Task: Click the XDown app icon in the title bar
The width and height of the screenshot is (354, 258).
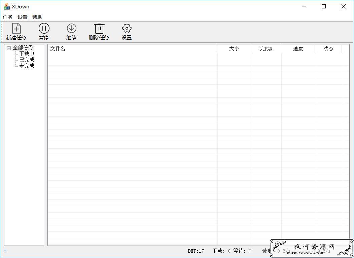Action: (6, 6)
